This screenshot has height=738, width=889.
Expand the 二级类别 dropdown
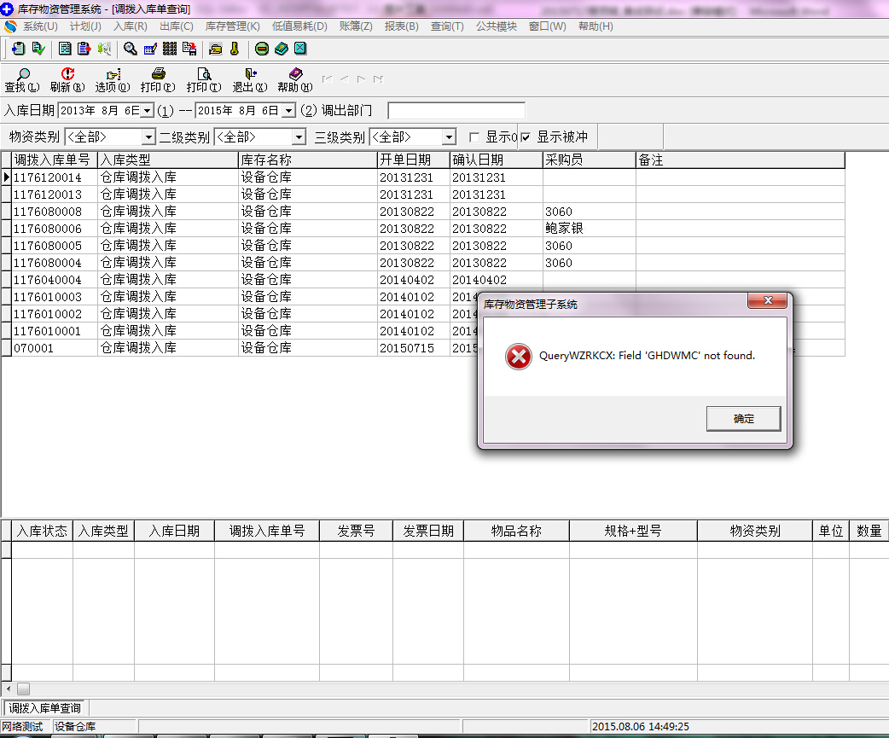tap(299, 137)
